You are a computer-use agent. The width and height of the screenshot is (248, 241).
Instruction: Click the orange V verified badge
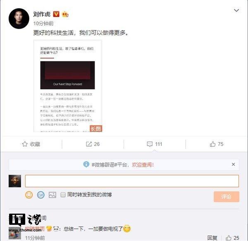tap(56, 14)
